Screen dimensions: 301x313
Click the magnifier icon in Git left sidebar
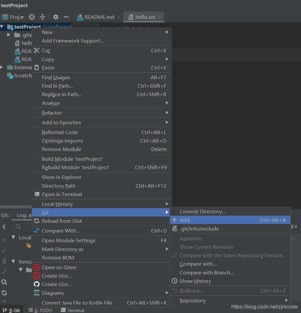4,282
